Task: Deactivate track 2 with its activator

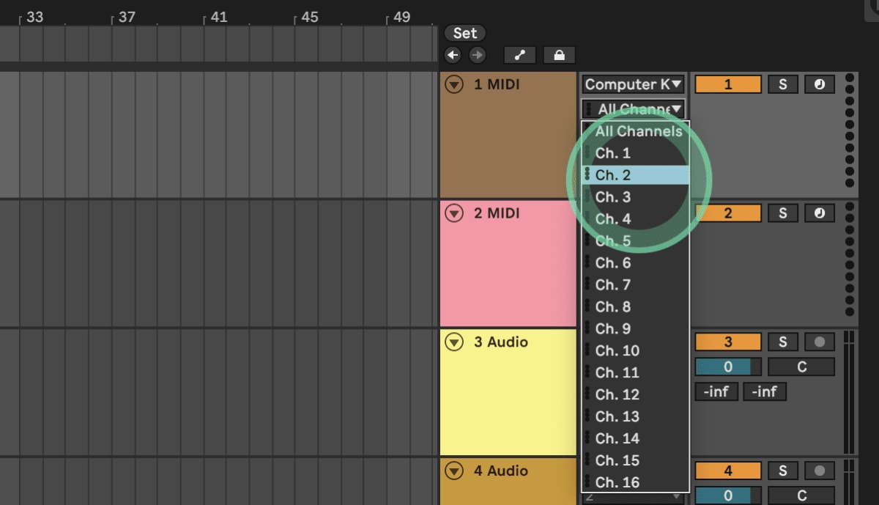Action: (727, 213)
